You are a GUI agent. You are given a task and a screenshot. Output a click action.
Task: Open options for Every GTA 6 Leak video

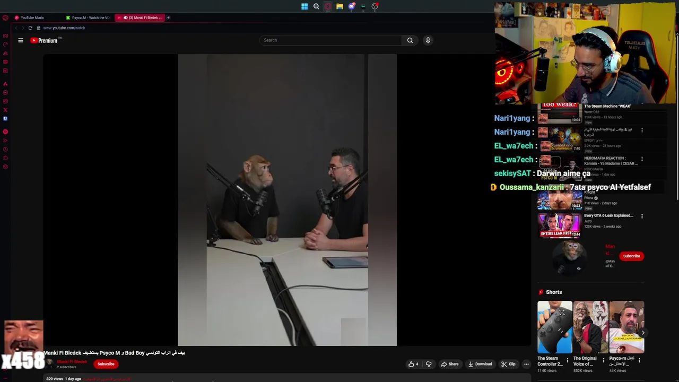tap(642, 216)
